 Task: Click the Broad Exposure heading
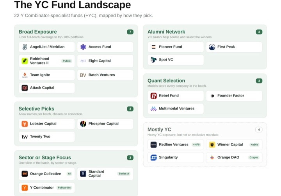point(37,32)
